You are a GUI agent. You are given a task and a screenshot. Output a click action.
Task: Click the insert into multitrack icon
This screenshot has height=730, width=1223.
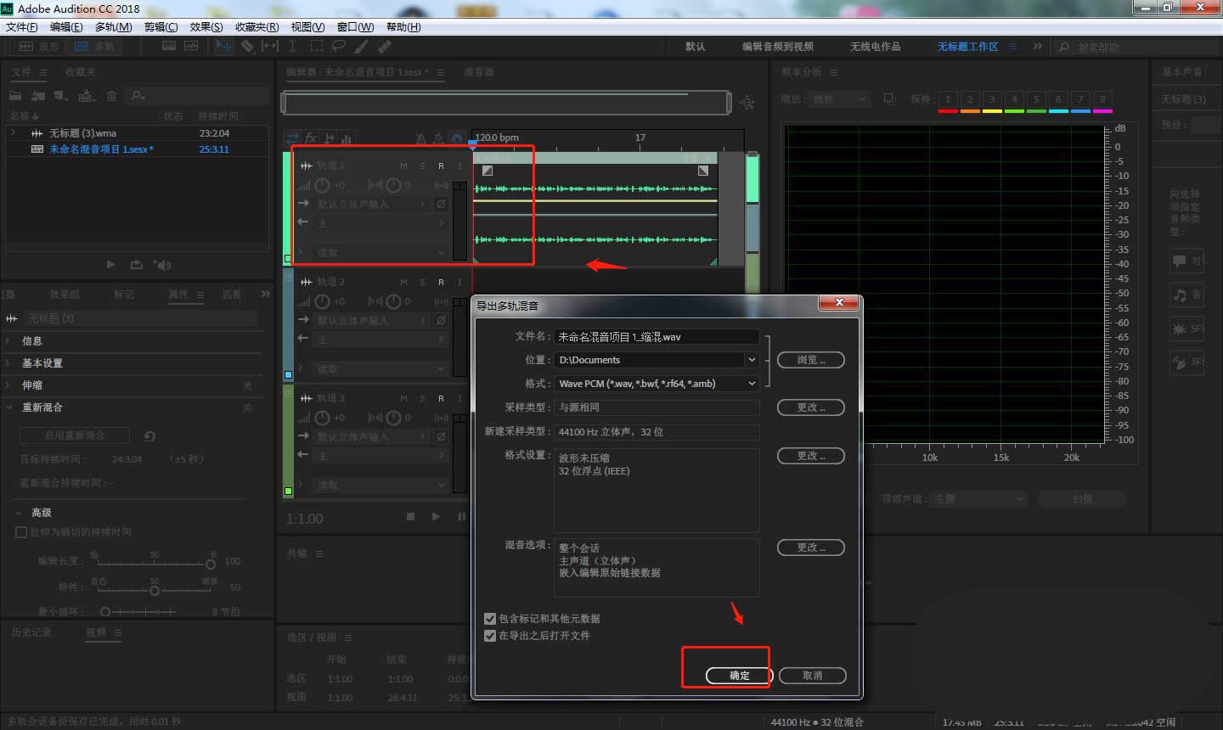pyautogui.click(x=86, y=96)
